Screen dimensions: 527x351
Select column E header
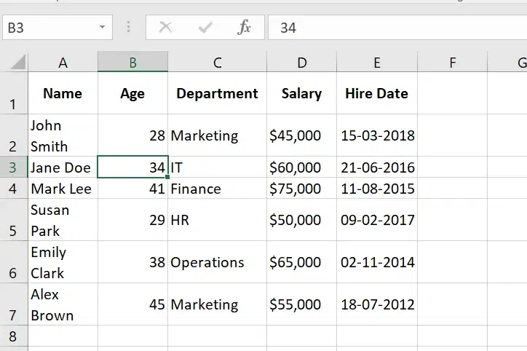[x=377, y=61]
